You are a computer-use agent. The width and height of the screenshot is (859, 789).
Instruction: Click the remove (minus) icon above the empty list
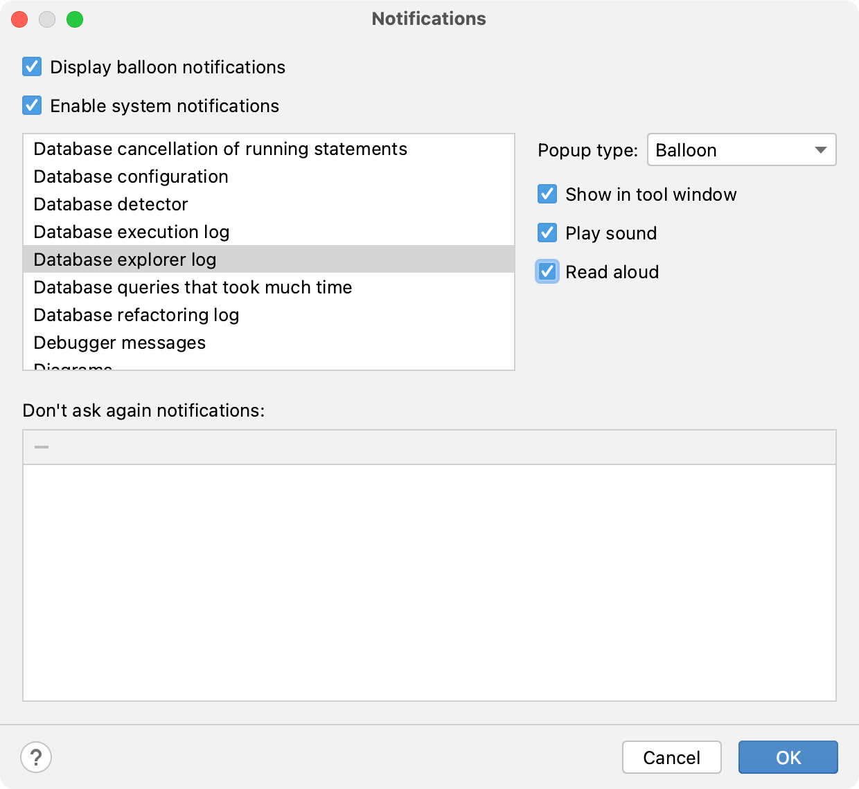coord(43,446)
